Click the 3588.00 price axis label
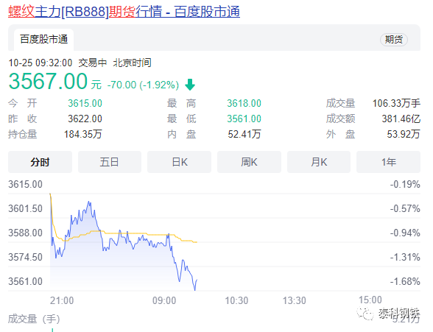This screenshot has width=433, height=332. [x=25, y=233]
